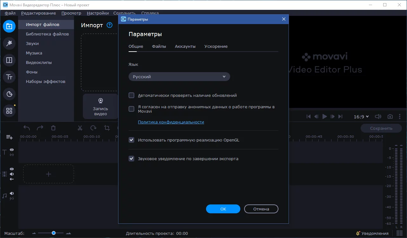The width and height of the screenshot is (407, 238).
Task: Open the Настройки menu
Action: point(98,13)
